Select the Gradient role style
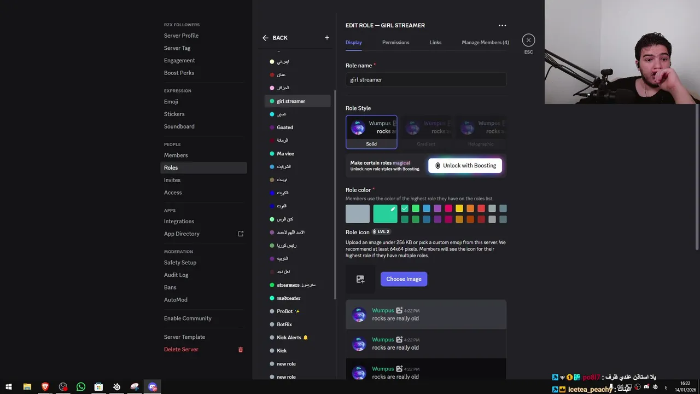The image size is (700, 394). coord(426,132)
